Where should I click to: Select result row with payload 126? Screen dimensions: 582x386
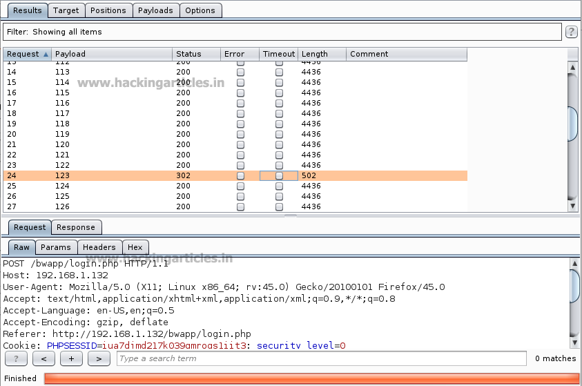(235, 206)
